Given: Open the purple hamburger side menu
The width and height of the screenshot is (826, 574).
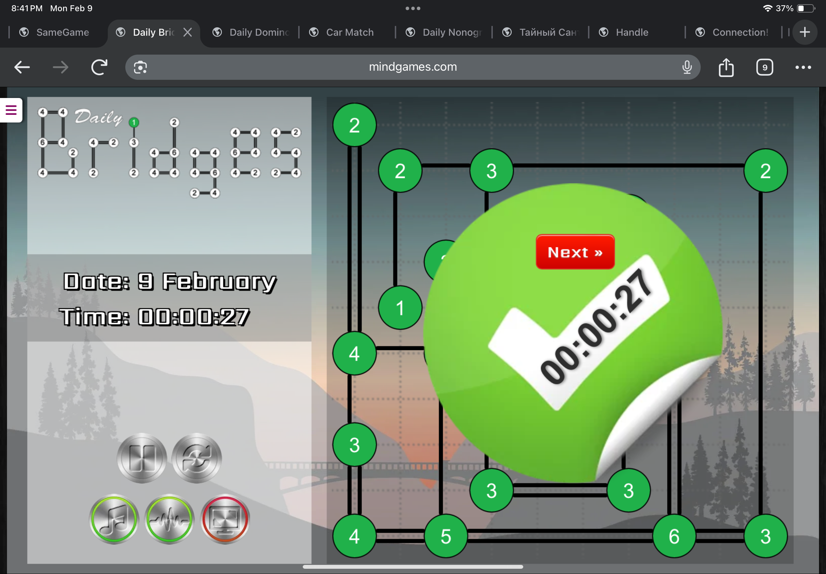Looking at the screenshot, I should tap(11, 110).
